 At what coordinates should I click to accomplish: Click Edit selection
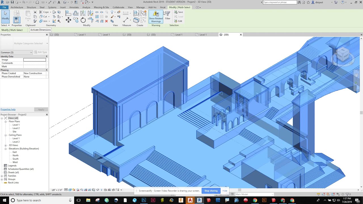click(178, 21)
